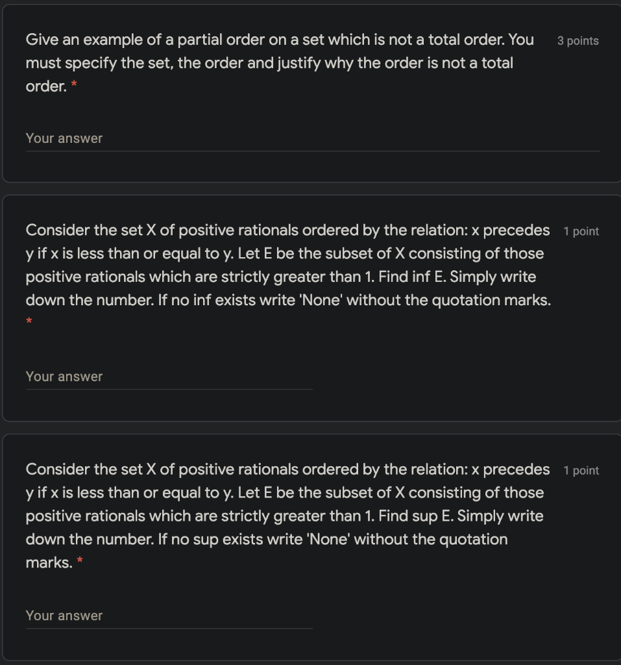Click 'Consider the set X' in the sup question
This screenshot has width=621, height=665.
coord(91,470)
